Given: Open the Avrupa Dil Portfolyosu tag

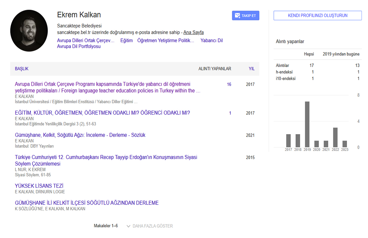Looking at the screenshot, I should (79, 46).
